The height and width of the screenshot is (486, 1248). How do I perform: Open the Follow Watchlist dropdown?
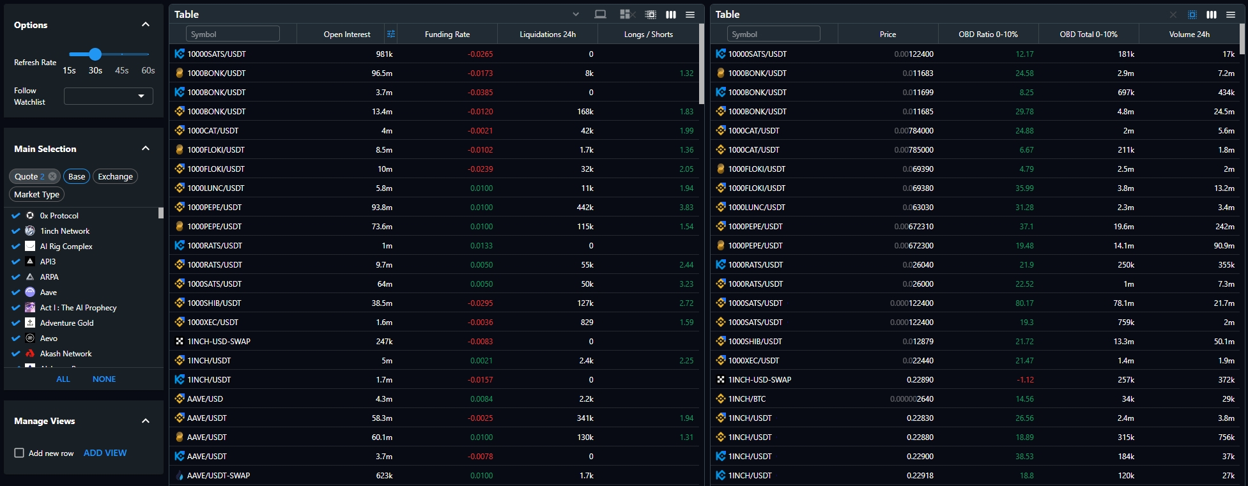[109, 96]
